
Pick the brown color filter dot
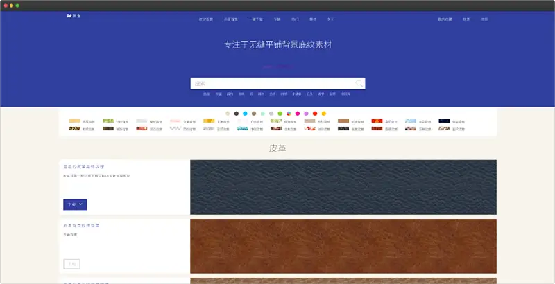click(x=254, y=114)
